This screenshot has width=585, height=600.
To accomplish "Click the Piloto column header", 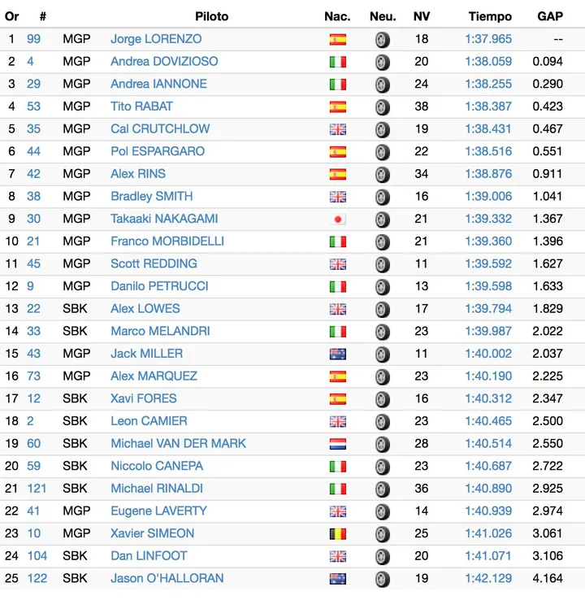I will coord(212,16).
